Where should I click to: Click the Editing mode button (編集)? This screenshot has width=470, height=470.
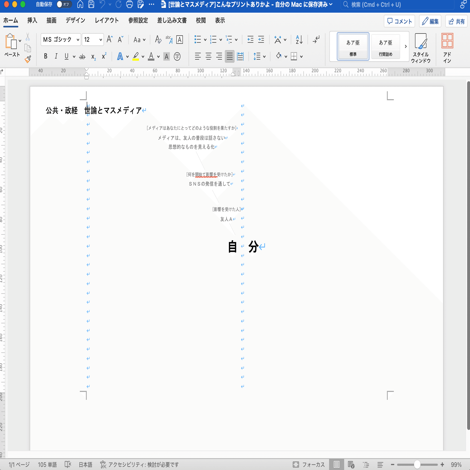(x=430, y=21)
